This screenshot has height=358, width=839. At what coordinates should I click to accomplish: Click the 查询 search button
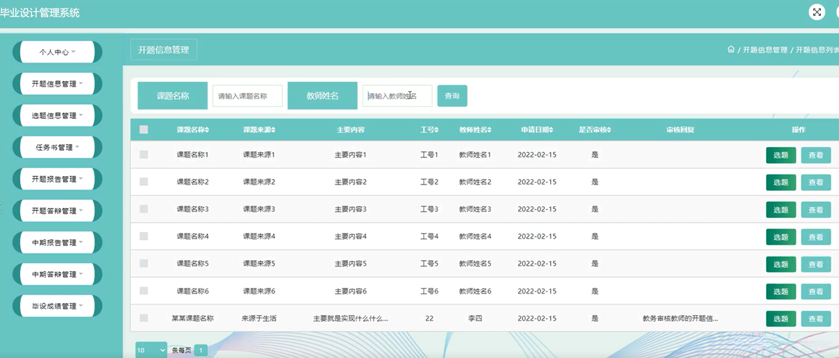[x=452, y=96]
